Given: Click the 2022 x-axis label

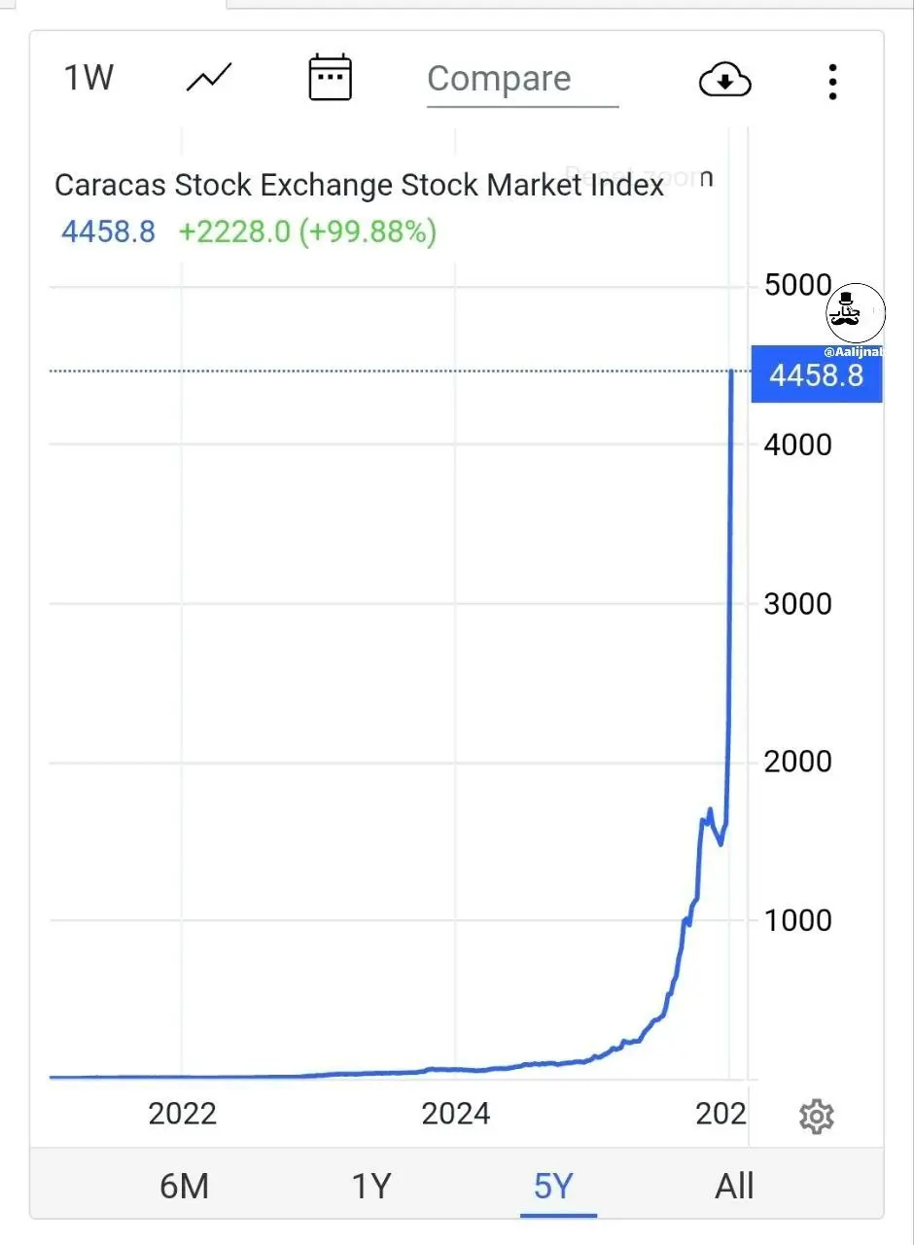Looking at the screenshot, I should pos(182,1113).
